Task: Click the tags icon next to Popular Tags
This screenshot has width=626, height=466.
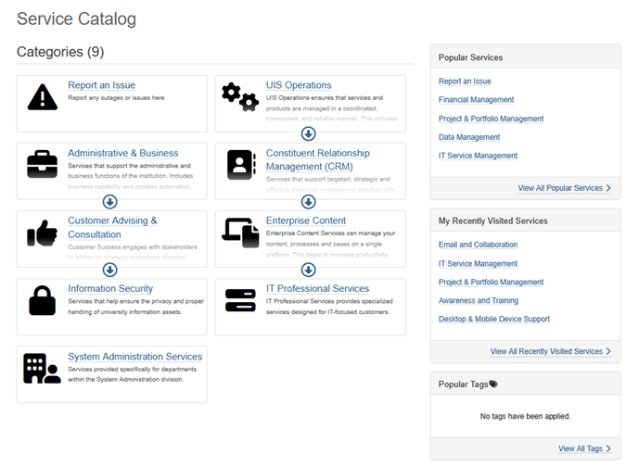Action: point(493,384)
